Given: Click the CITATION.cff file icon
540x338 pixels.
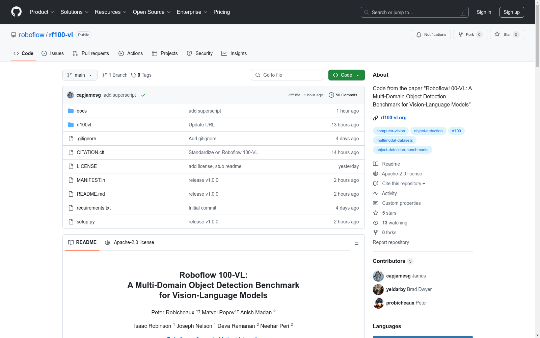Looking at the screenshot, I should tap(71, 152).
